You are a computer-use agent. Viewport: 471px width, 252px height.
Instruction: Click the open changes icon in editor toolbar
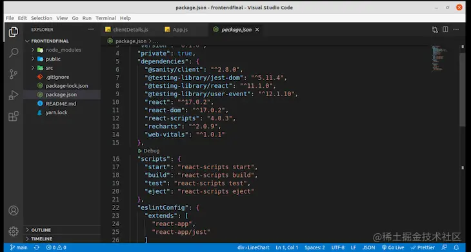point(435,30)
